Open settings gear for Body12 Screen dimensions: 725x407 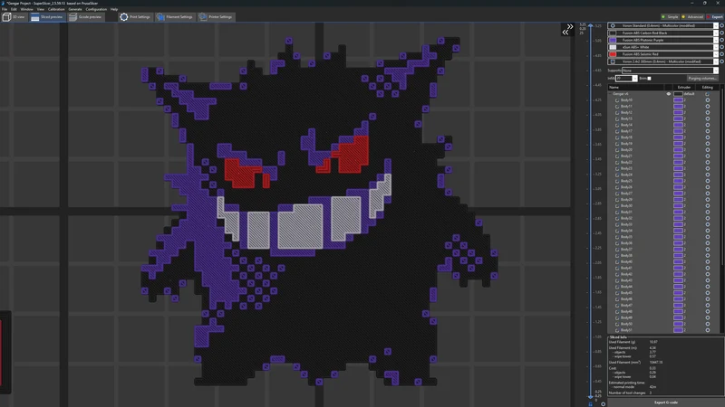point(708,112)
